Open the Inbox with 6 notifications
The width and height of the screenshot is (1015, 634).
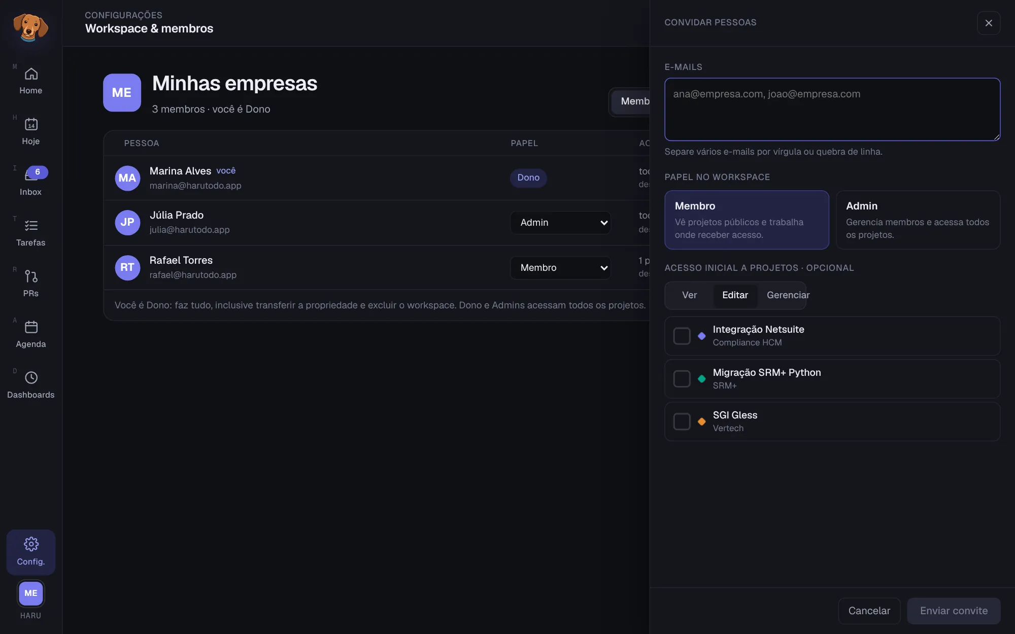pos(30,183)
